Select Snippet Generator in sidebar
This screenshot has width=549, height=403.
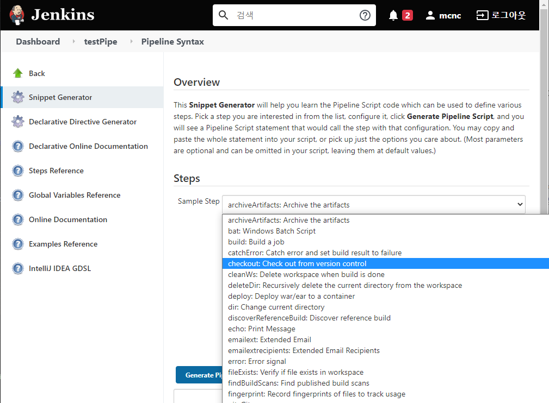tap(60, 97)
